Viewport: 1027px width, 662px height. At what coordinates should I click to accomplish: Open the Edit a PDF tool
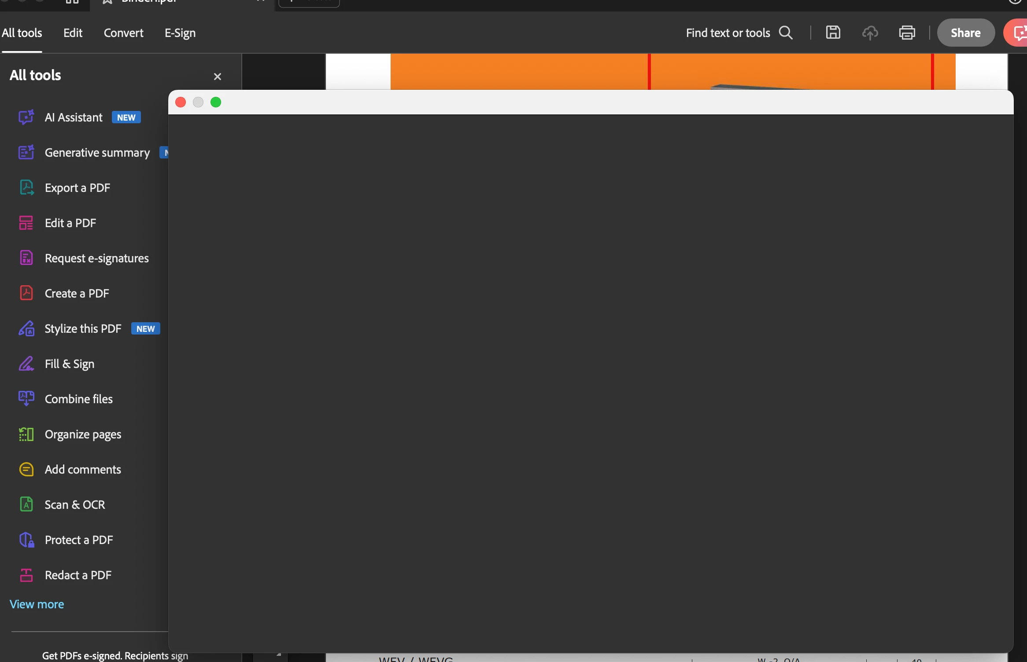pyautogui.click(x=70, y=223)
